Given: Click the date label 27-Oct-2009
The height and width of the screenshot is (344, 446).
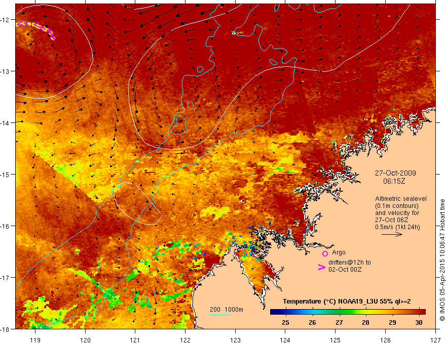Looking at the screenshot, I should point(395,173).
